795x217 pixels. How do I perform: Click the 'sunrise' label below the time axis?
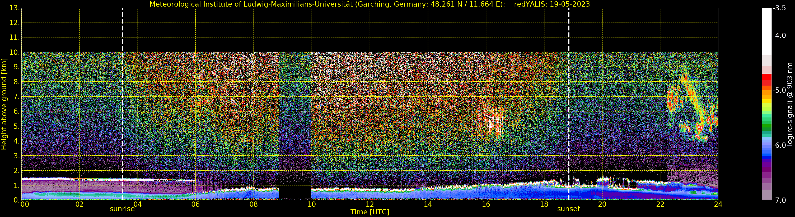coord(123,209)
